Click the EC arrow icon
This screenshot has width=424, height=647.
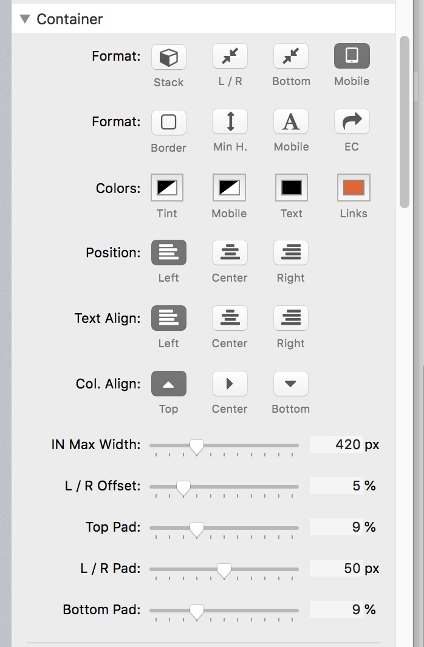coord(352,122)
